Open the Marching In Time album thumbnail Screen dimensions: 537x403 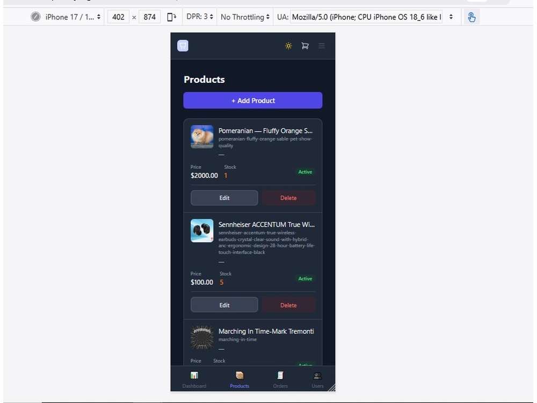(x=202, y=337)
